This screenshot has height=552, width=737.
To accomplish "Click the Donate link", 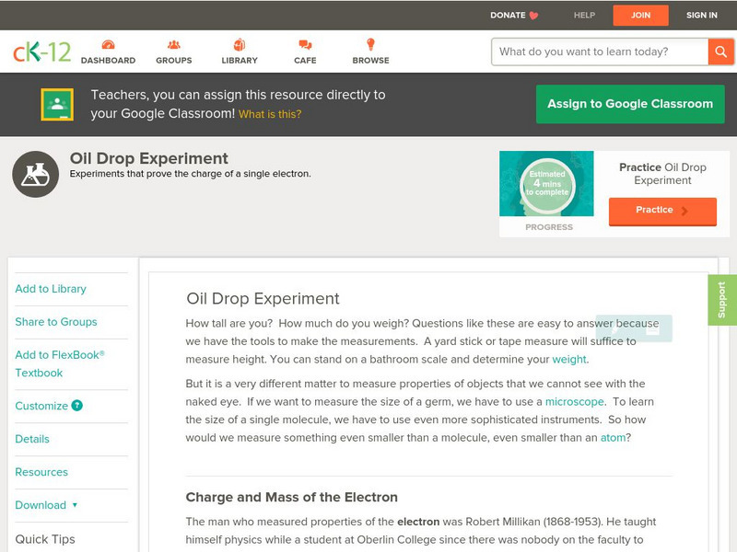I will [x=514, y=16].
